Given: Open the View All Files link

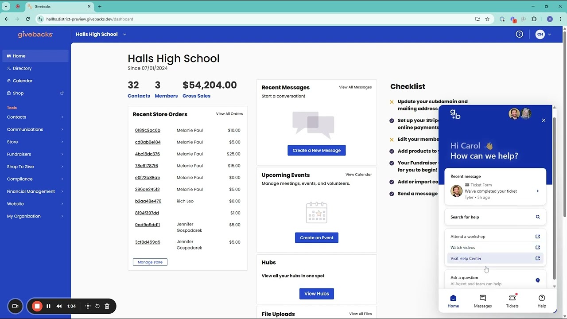Looking at the screenshot, I should (360, 314).
